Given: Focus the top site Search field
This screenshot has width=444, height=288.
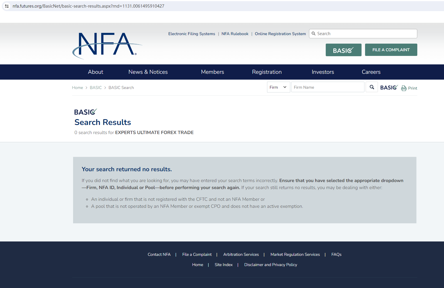Looking at the screenshot, I should coord(363,34).
